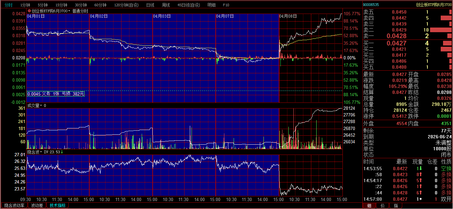453x209 pixels.
Task: Toggle the 技术指标 indicator button
Action: tap(57, 205)
